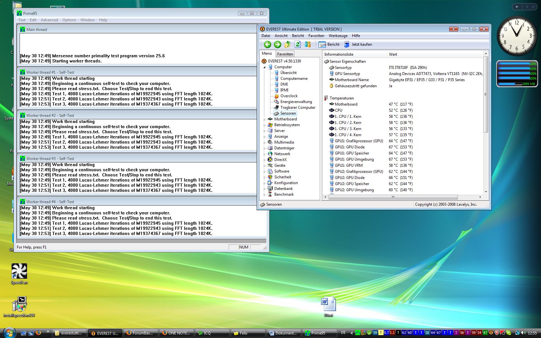This screenshot has width=541, height=338.
Task: Open the Window menu in Prime95
Action: 88,20
